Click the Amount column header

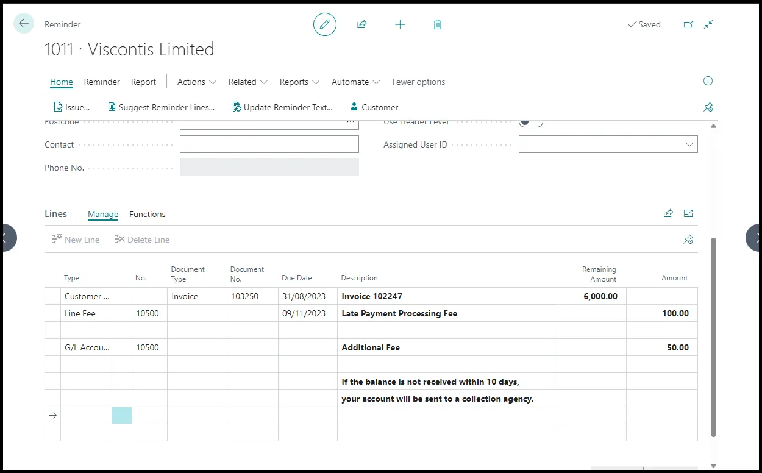click(674, 278)
